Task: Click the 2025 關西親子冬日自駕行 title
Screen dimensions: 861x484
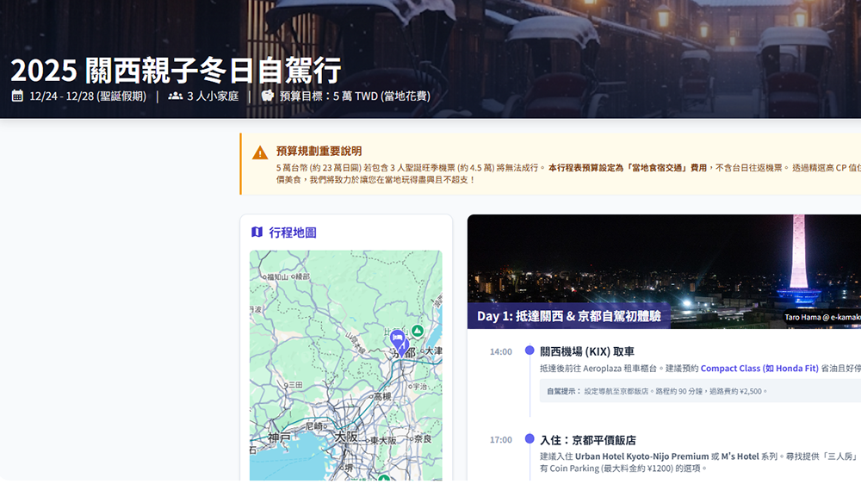Action: click(176, 70)
